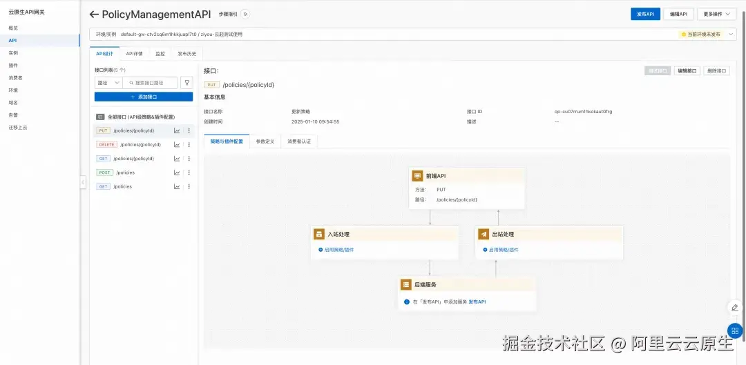
Task: Open more-actions menu for GET /policies
Action: click(x=189, y=187)
